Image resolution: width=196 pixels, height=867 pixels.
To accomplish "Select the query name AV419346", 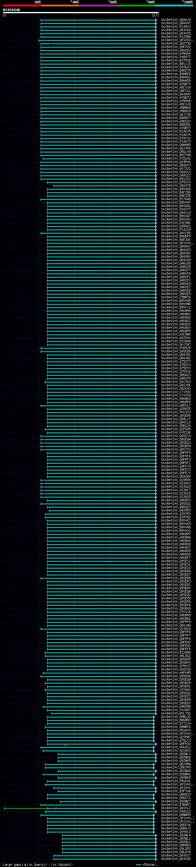I will pyautogui.click(x=11, y=10).
